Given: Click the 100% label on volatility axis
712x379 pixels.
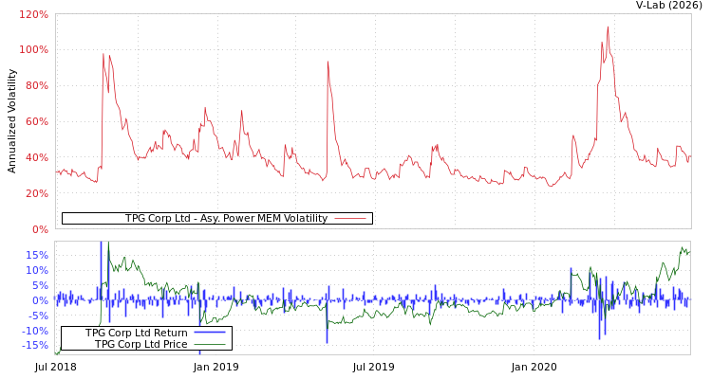Looking at the screenshot, I should (x=33, y=49).
